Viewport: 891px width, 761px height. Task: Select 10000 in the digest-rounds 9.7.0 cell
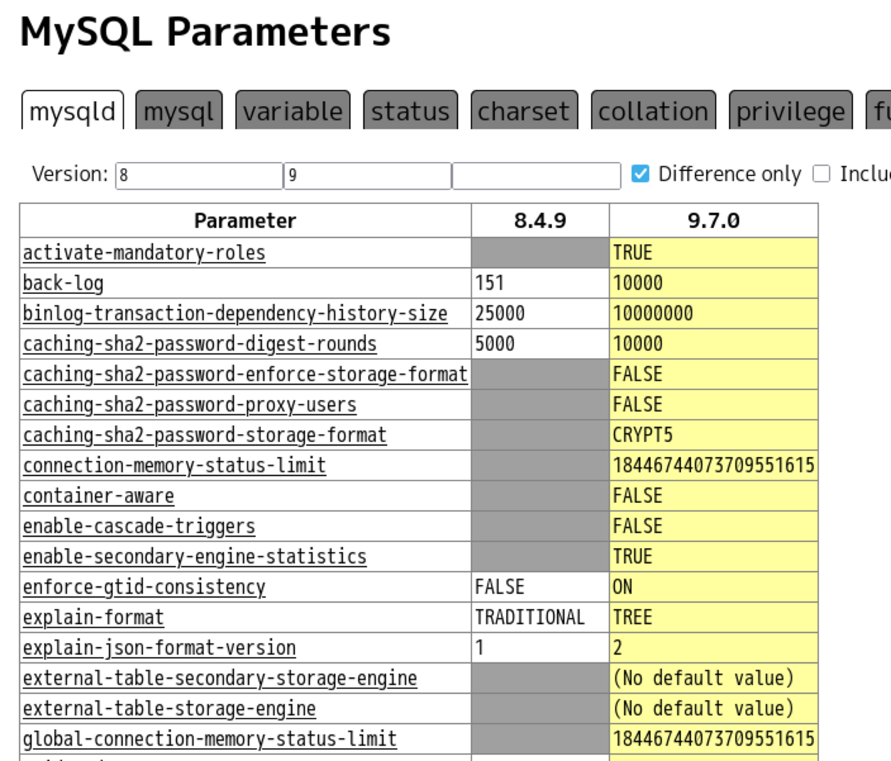coord(638,343)
